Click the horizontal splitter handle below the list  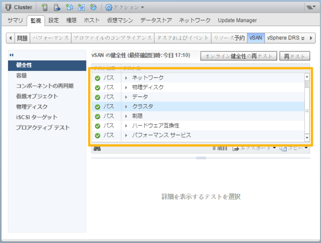pyautogui.click(x=201, y=158)
